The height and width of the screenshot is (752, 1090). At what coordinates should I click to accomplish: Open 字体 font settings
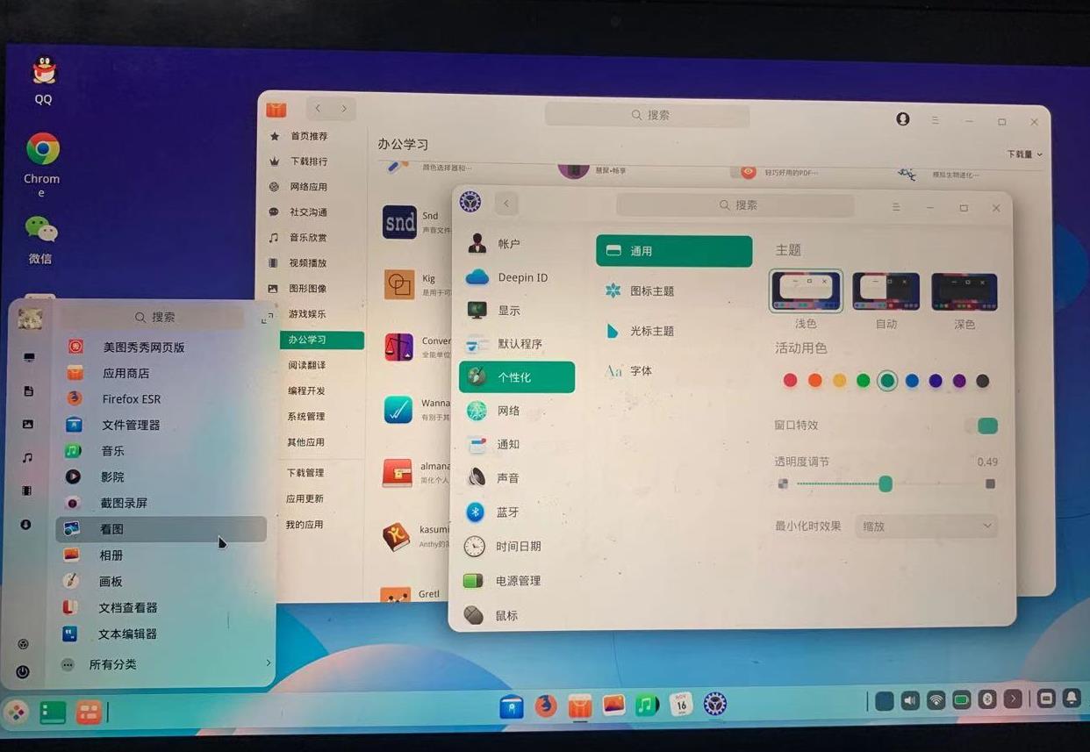point(640,370)
